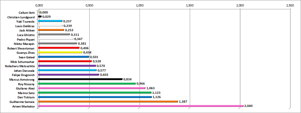The height and width of the screenshot is (113, 301).
Task: Select Guanyu Zhou's yellow bar
Action: (60, 52)
